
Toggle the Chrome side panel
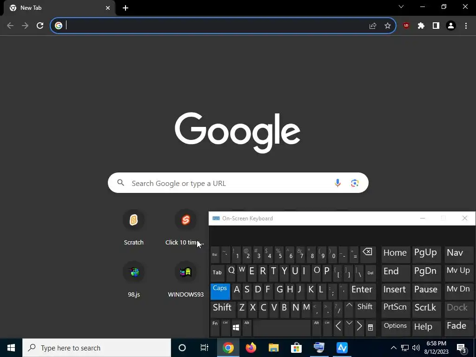click(436, 26)
